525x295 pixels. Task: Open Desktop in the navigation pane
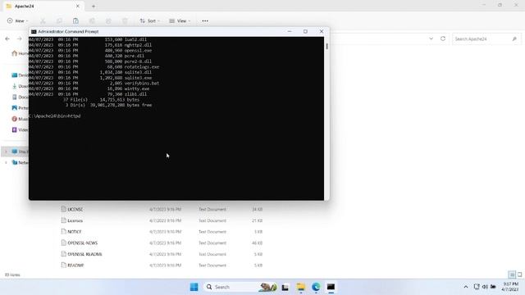[20, 75]
